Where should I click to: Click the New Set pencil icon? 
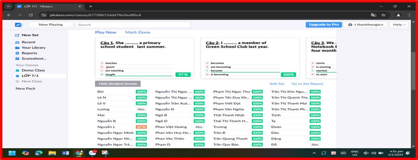[x=17, y=35]
